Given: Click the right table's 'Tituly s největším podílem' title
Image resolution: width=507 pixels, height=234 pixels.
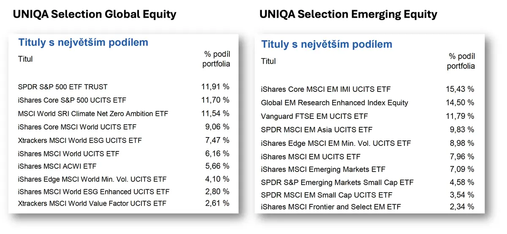Looking at the screenshot, I should [327, 44].
